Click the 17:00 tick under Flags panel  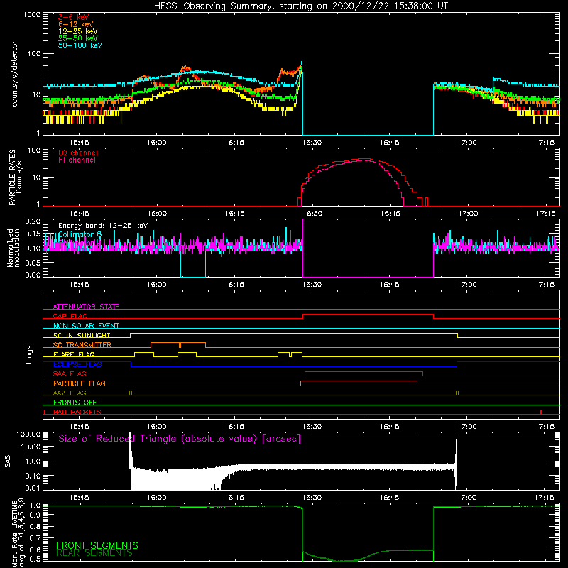click(x=467, y=427)
